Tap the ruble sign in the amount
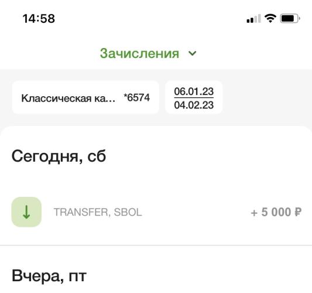 [x=298, y=212]
